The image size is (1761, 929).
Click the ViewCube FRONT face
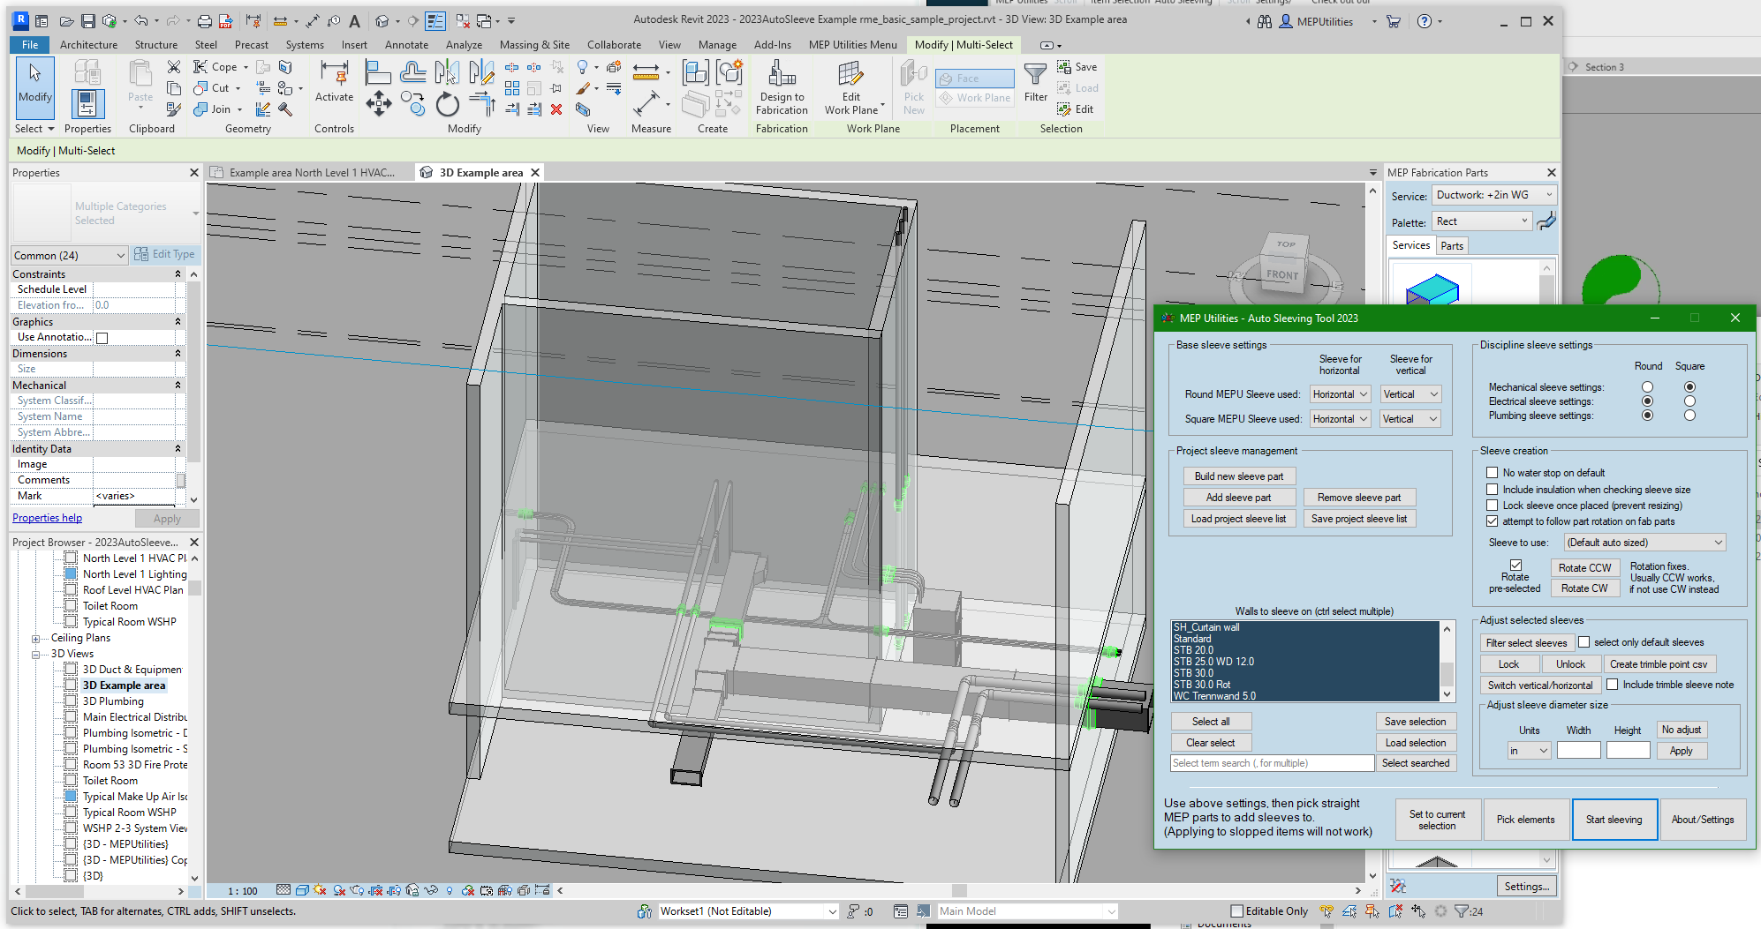[1282, 274]
